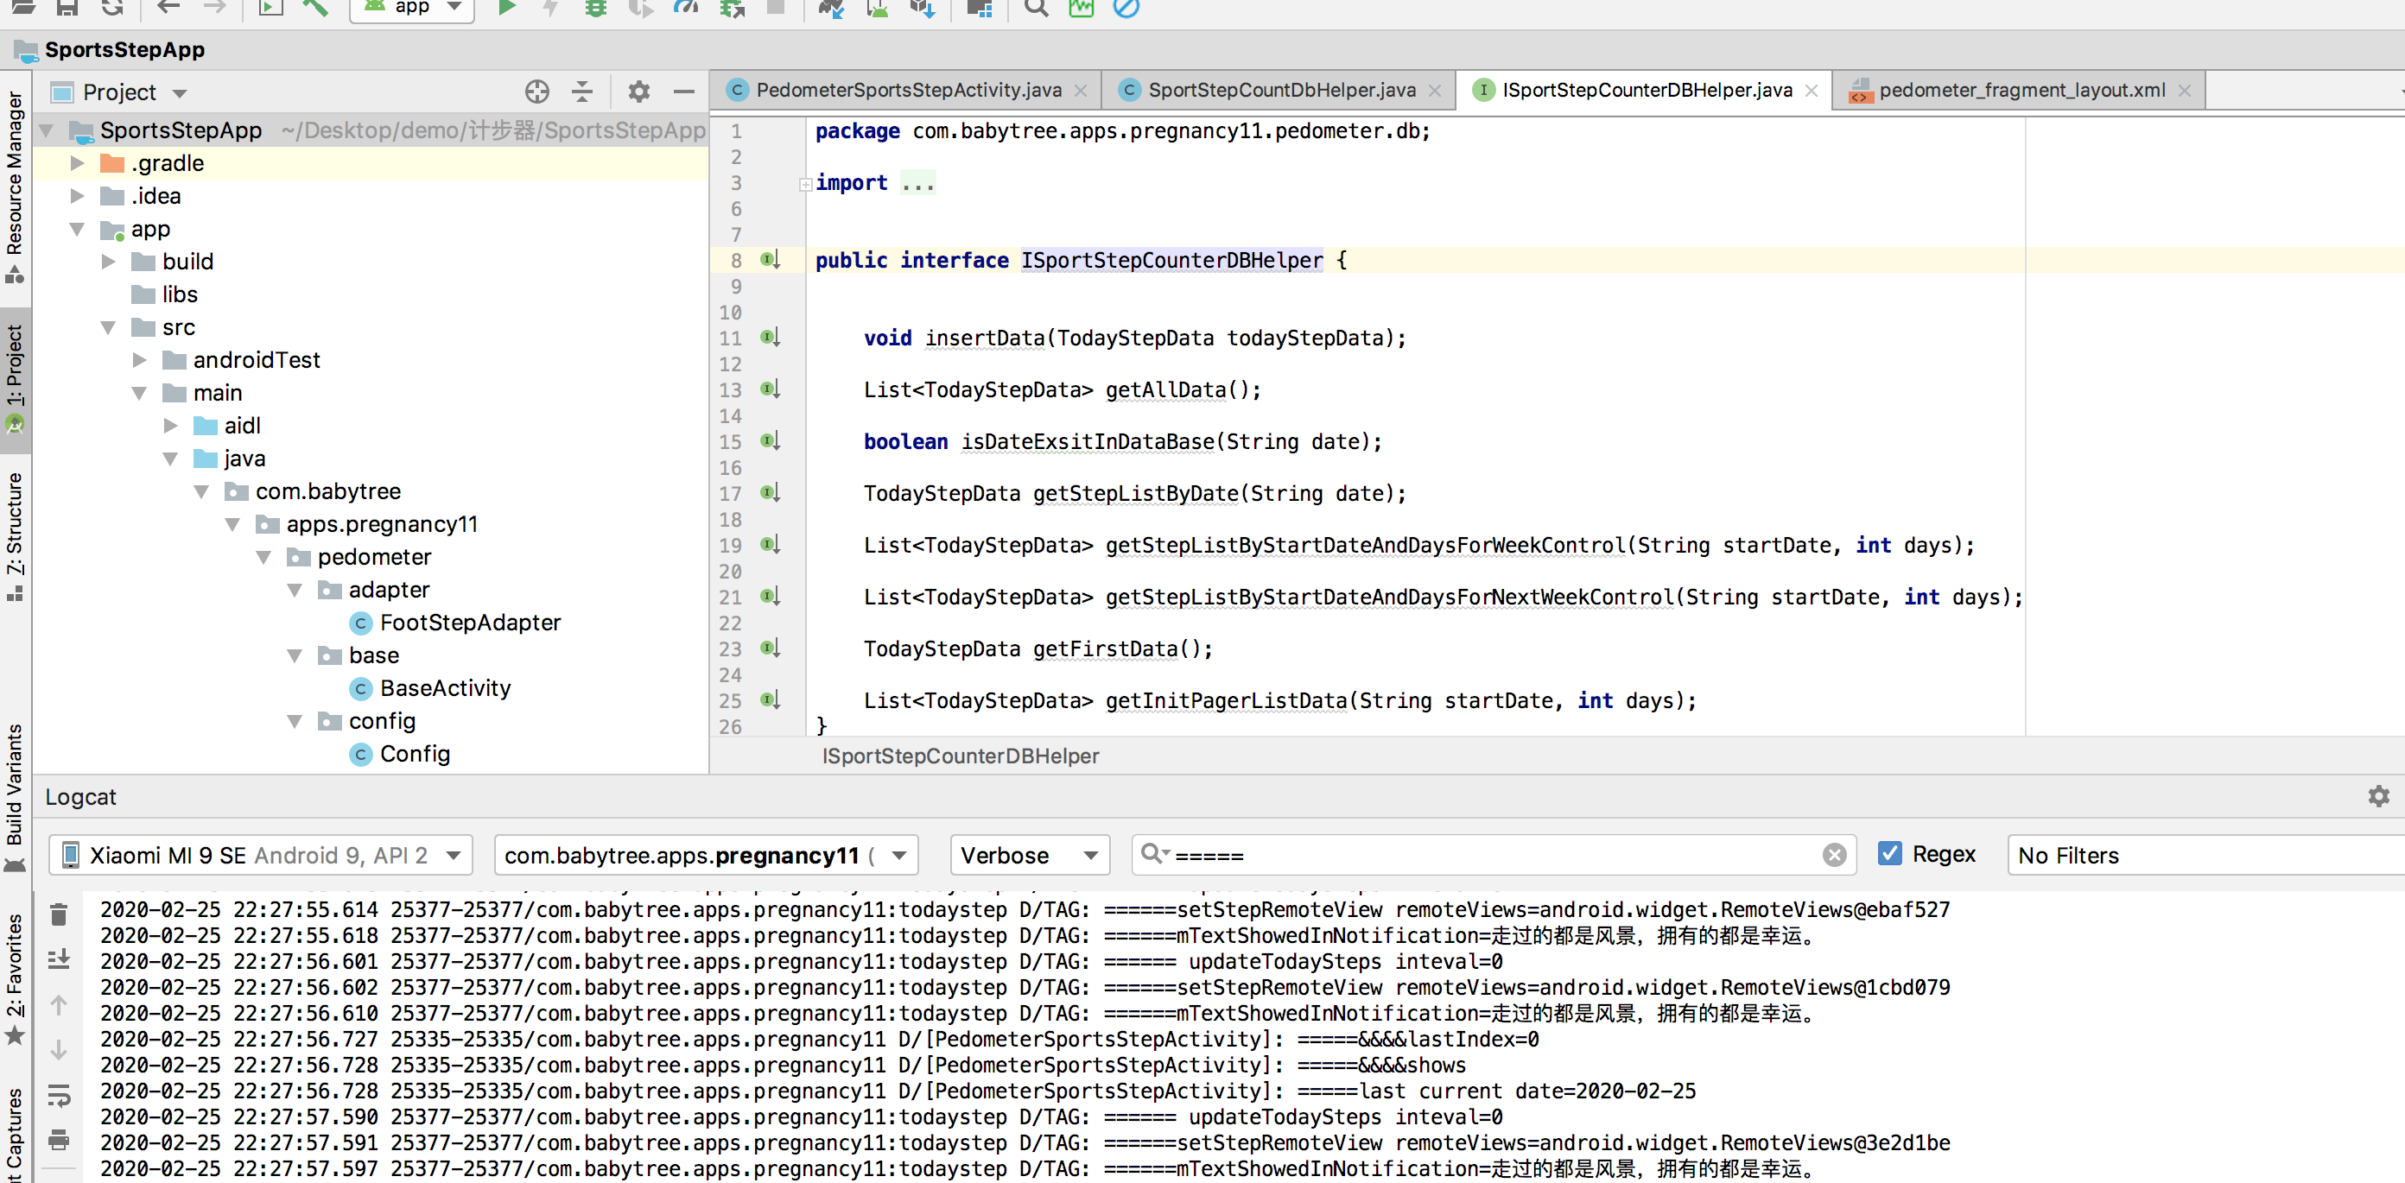Open Logcat panel gear settings
2405x1183 pixels.
(2378, 796)
